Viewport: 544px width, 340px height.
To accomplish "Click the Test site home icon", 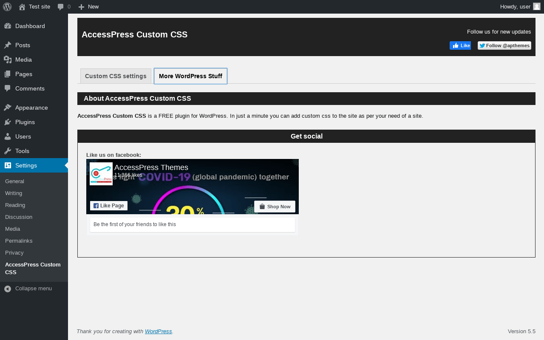I will click(22, 7).
